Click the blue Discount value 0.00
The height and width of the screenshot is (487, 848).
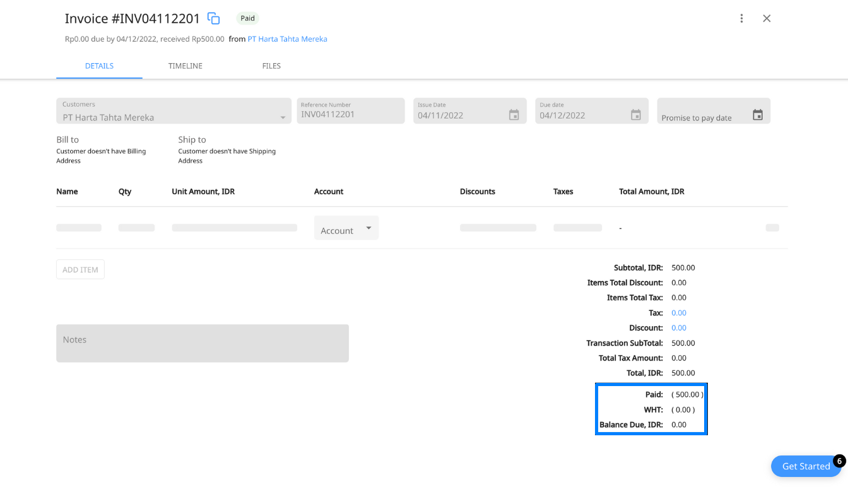click(x=679, y=328)
